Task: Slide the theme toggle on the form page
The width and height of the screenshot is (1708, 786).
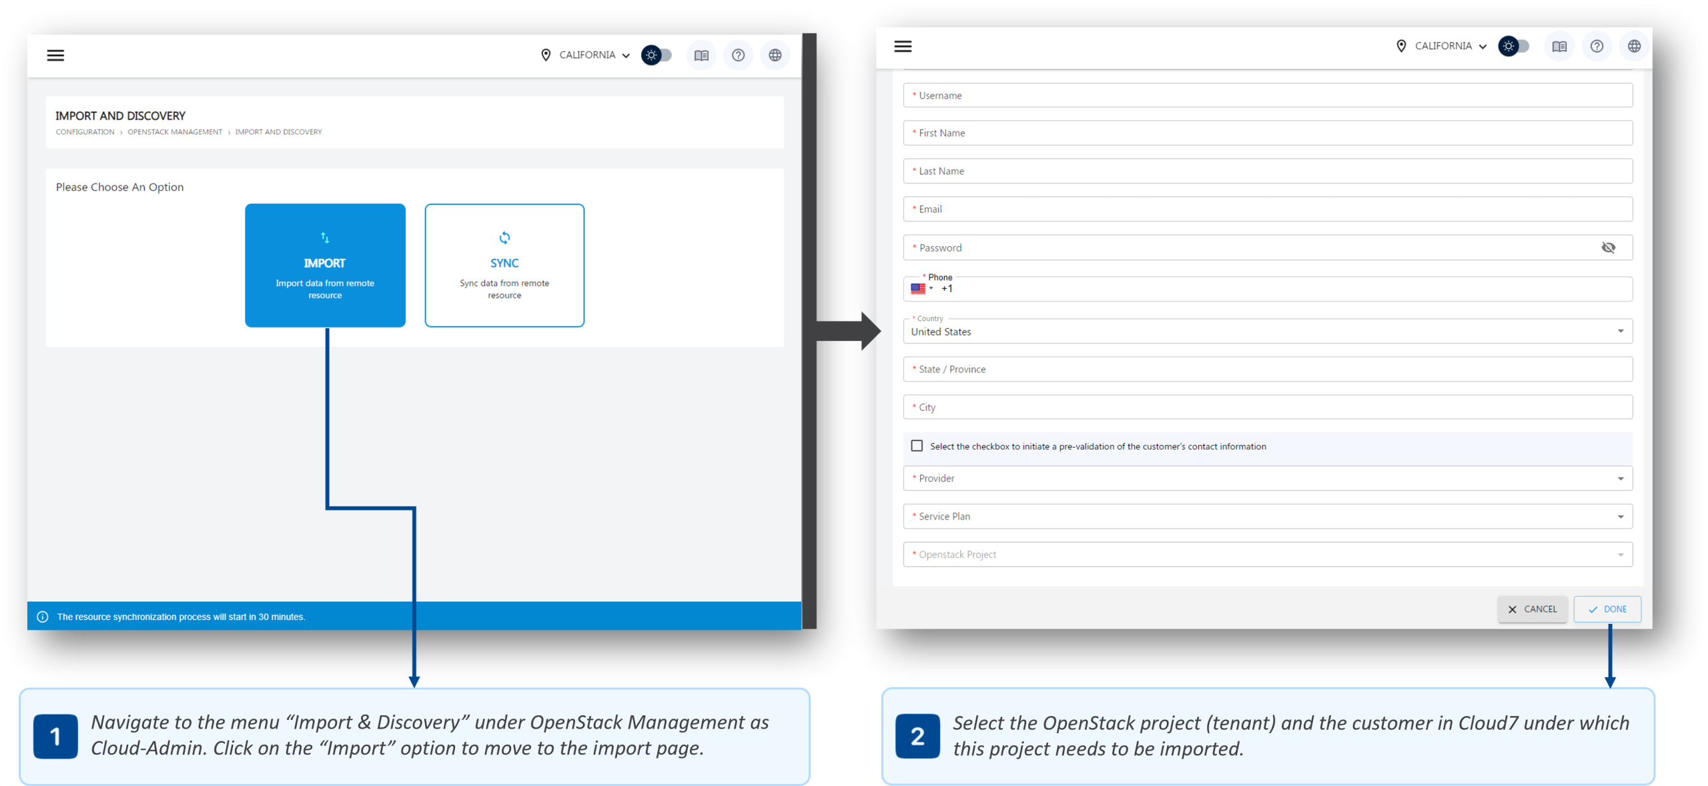Action: point(1514,46)
